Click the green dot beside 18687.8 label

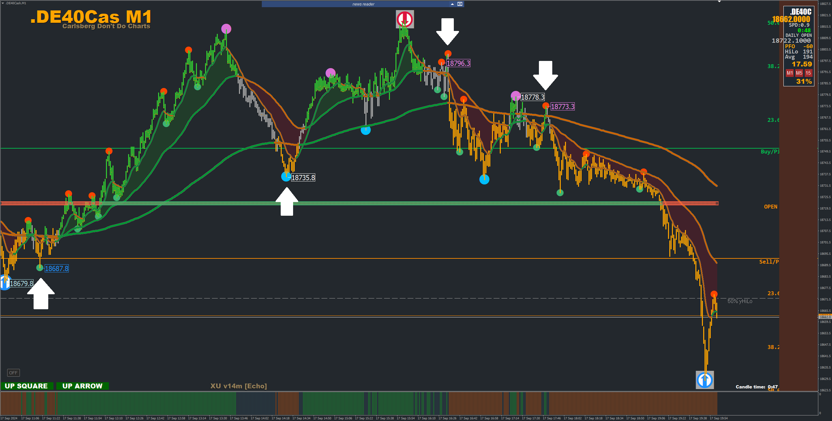(x=40, y=268)
